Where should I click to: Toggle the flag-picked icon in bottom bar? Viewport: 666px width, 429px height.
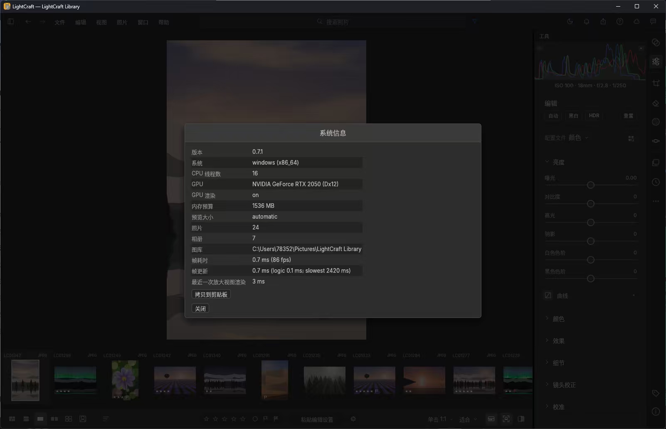tap(266, 419)
